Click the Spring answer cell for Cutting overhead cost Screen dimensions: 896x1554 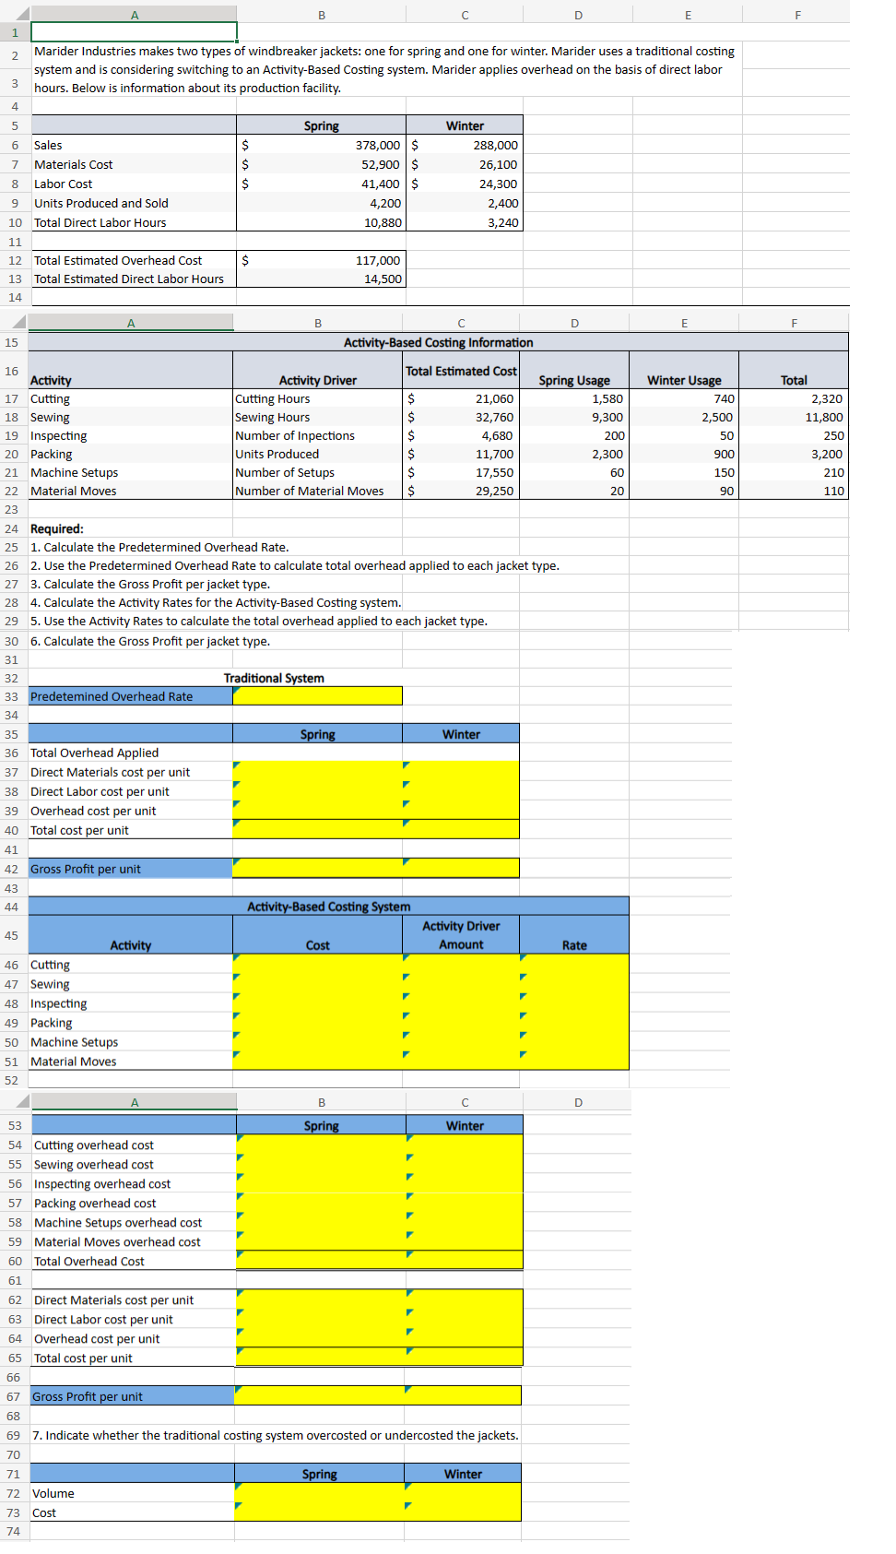[x=321, y=1145]
